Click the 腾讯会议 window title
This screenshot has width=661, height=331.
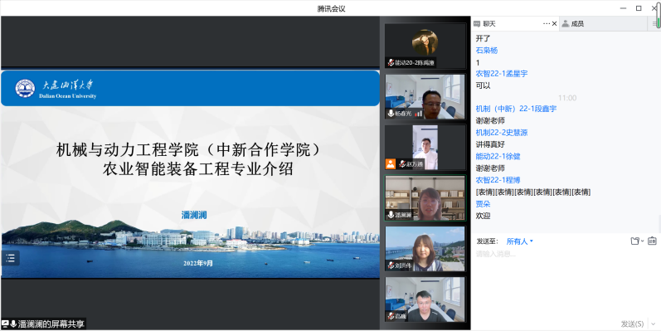coord(331,8)
